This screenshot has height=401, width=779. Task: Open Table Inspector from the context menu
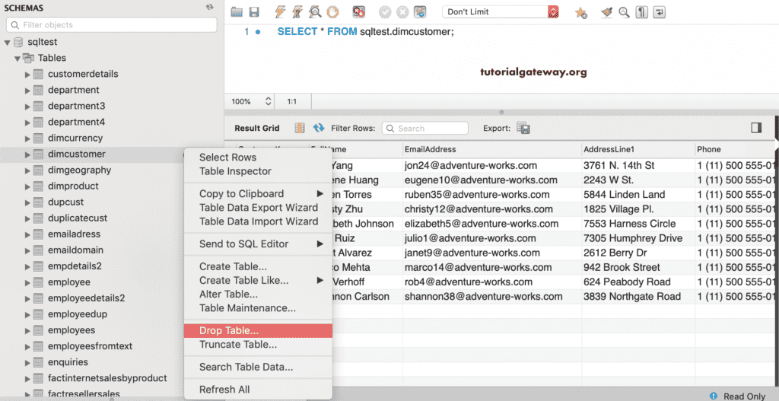[x=258, y=171]
